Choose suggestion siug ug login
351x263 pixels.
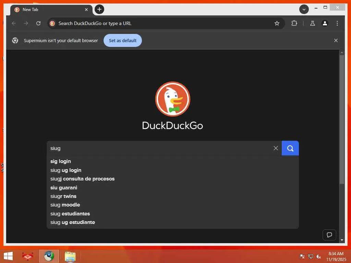click(x=173, y=170)
